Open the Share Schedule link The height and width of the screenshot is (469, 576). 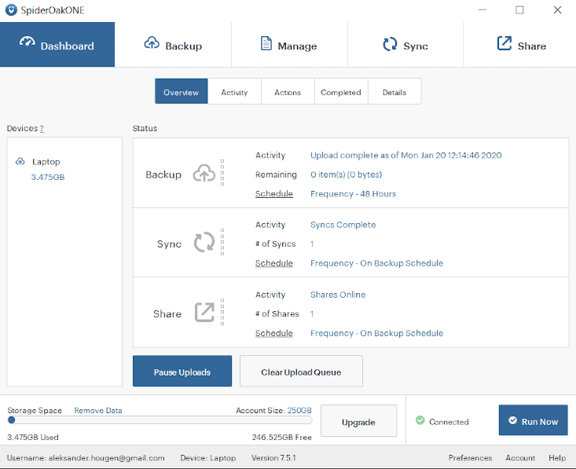click(274, 333)
